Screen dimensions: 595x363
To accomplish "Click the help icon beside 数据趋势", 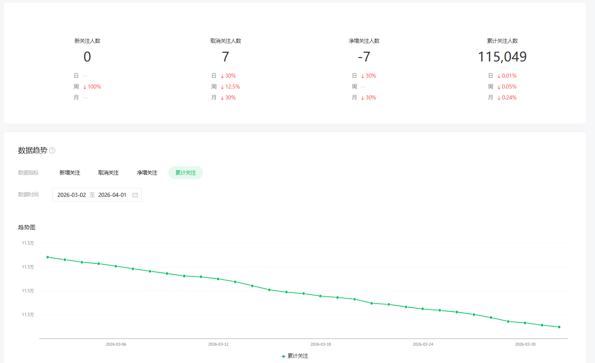I will (x=52, y=150).
